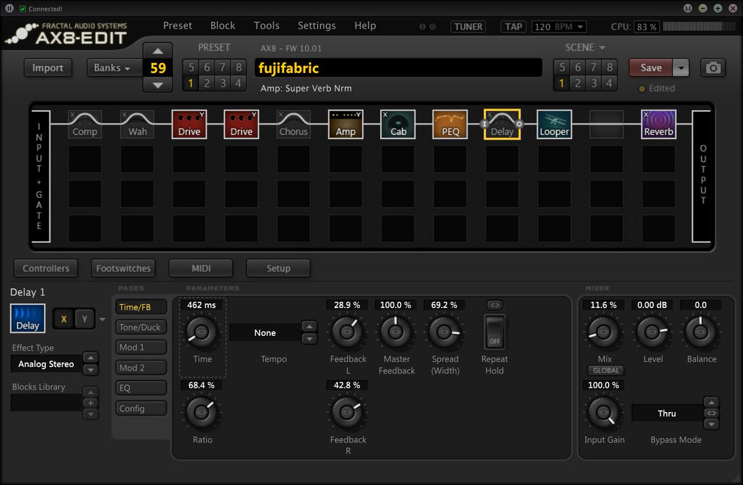Switch to the Config page
The image size is (743, 485).
click(x=141, y=409)
